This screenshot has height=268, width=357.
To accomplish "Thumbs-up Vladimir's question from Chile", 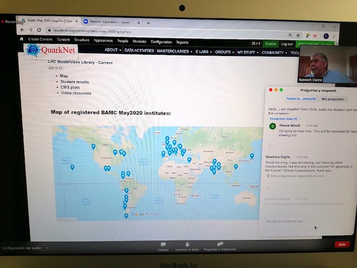I will tap(271, 146).
